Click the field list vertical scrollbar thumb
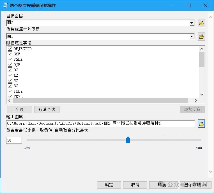The height and width of the screenshot is (193, 214). (x=202, y=59)
